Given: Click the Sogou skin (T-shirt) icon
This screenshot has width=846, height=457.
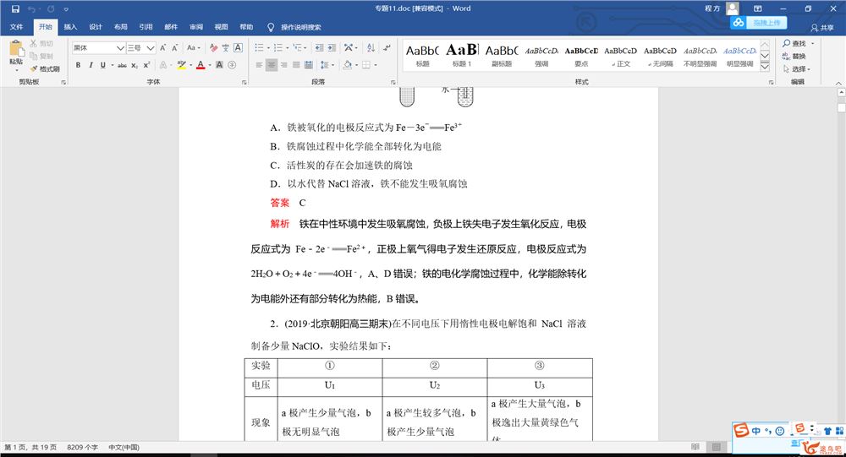Looking at the screenshot, I should pyautogui.click(x=827, y=431).
